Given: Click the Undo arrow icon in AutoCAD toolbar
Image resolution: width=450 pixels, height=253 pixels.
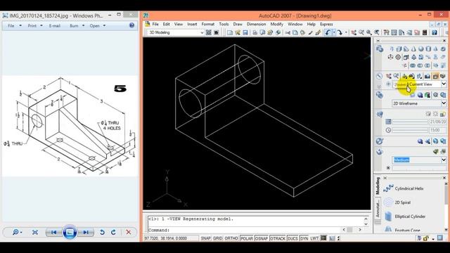Looking at the screenshot, I should [x=328, y=33].
